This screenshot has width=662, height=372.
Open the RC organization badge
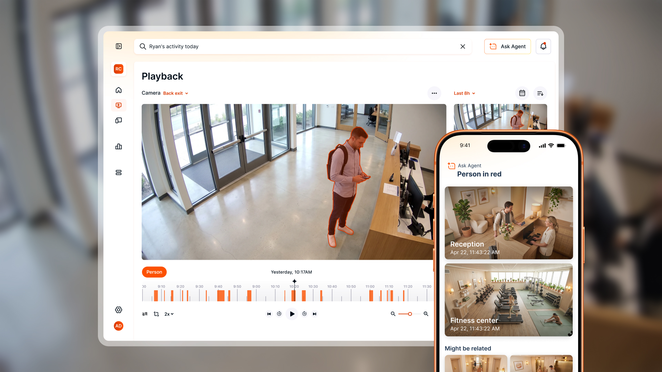point(119,69)
